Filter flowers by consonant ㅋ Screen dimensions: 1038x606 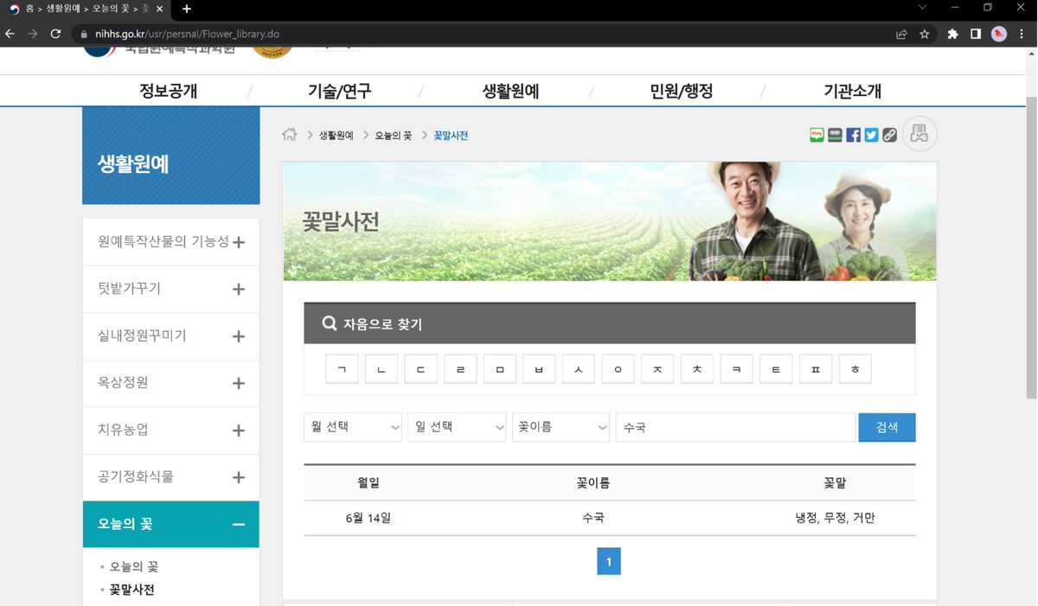(x=737, y=369)
